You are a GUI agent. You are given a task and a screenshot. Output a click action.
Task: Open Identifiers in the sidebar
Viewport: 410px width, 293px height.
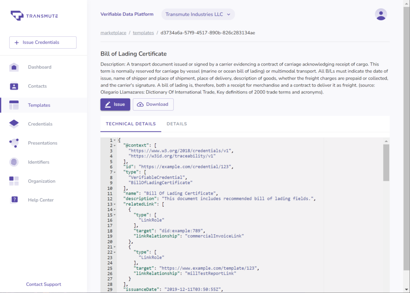44,162
